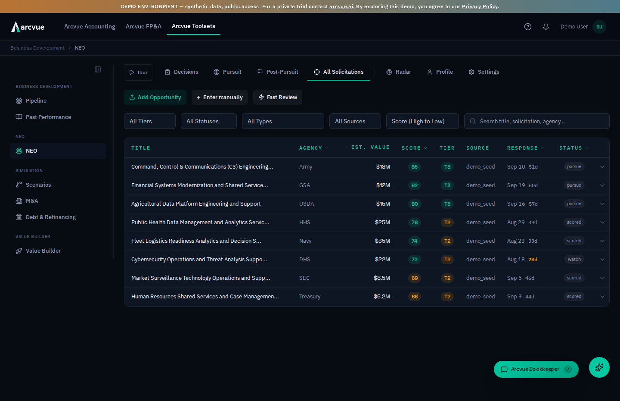Click the Arcvue logo
Screen dimensions: 620x401
pos(28,27)
